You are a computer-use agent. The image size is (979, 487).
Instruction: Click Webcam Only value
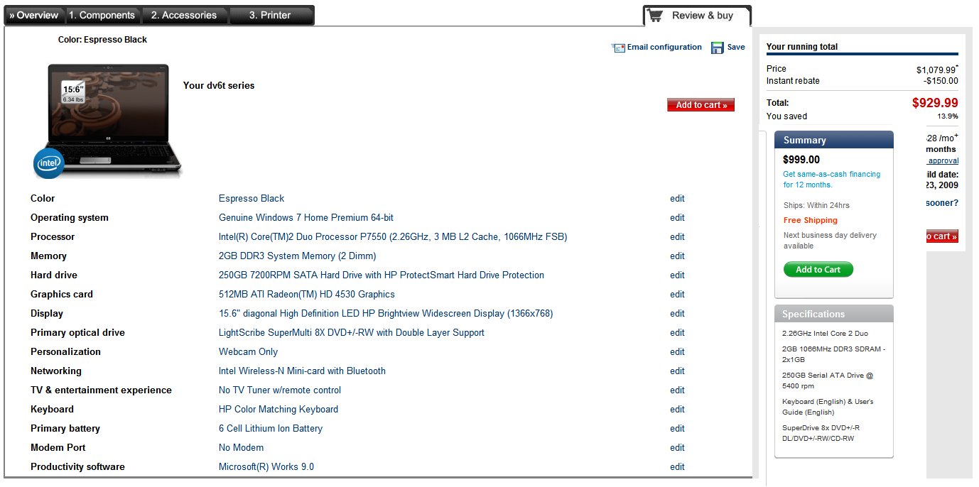point(249,352)
